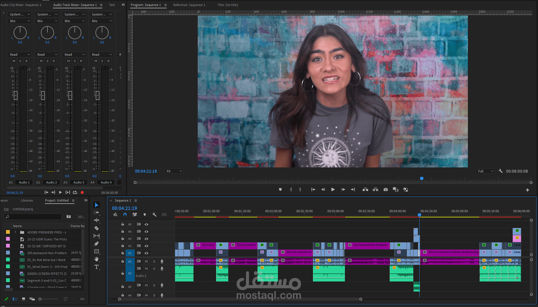Select the Selection (arrow) tool
Viewport: 538px width, 307px height.
[x=97, y=205]
